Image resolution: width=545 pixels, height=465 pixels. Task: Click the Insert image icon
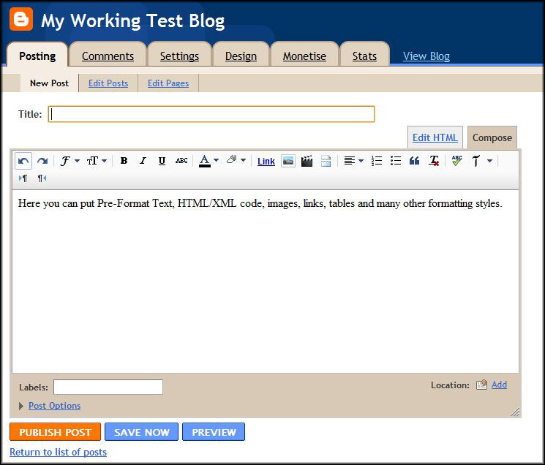tap(288, 161)
